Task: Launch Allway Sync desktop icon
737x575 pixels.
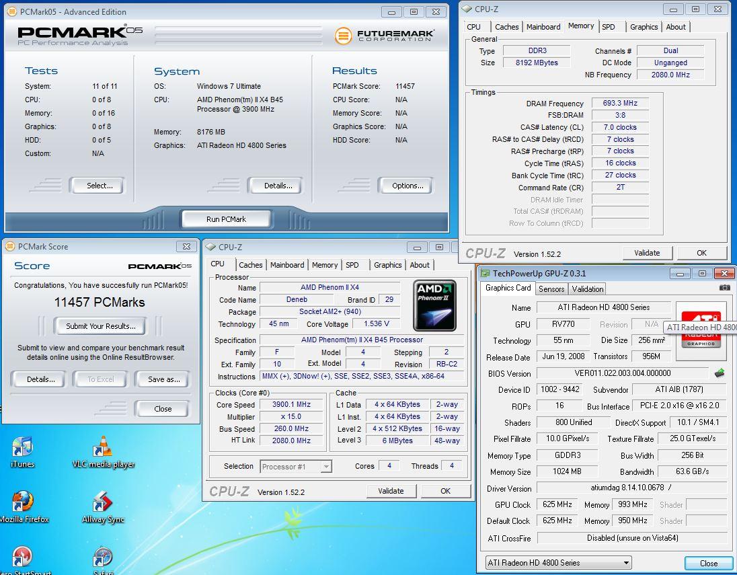Action: click(103, 507)
